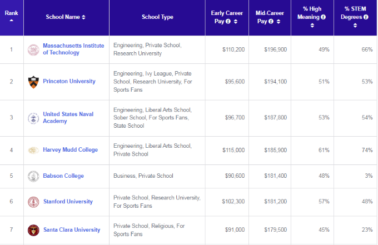Image resolution: width=378 pixels, height=245 pixels.
Task: Open the Mid-Career Pay info icon
Action: (x=271, y=22)
